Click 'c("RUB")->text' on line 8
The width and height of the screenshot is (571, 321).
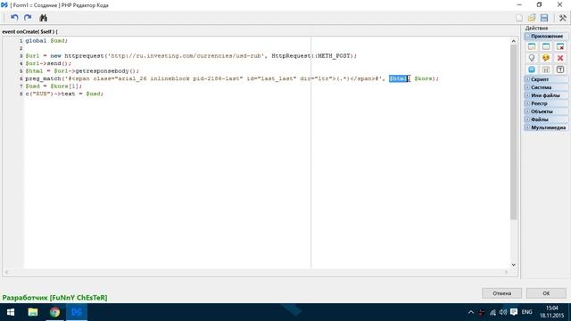click(x=50, y=94)
